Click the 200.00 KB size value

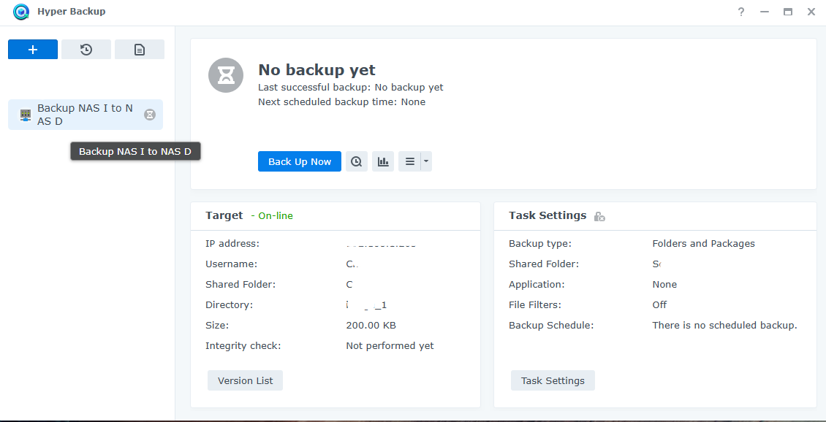(371, 325)
